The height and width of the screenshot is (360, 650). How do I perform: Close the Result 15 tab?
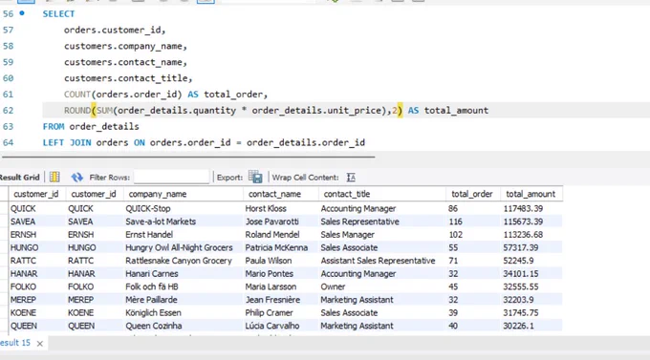(x=40, y=344)
